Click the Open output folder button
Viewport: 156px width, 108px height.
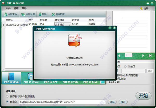coord(123,102)
